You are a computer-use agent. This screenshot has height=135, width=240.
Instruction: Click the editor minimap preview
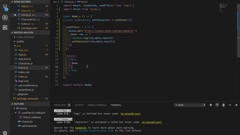click(223, 7)
